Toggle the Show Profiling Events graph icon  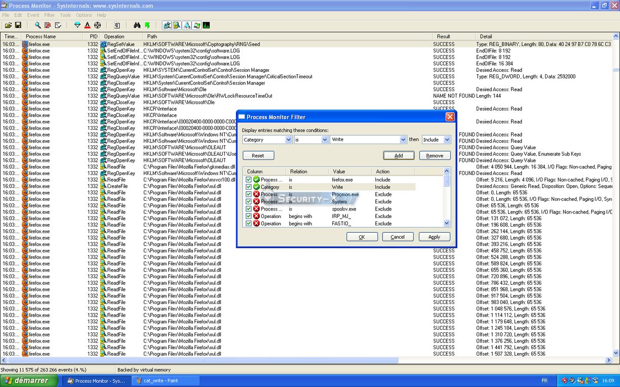click(207, 25)
